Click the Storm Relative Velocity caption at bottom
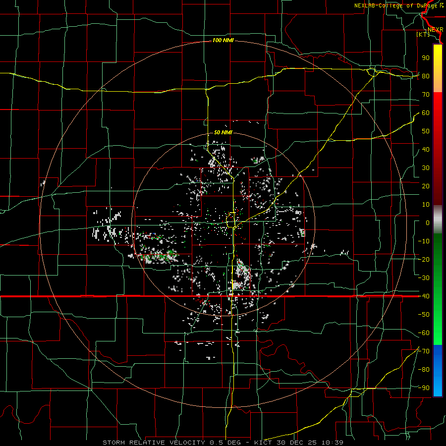The width and height of the screenshot is (446, 446). click(x=223, y=443)
